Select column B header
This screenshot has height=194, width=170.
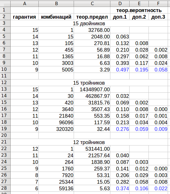tap(56, 4)
